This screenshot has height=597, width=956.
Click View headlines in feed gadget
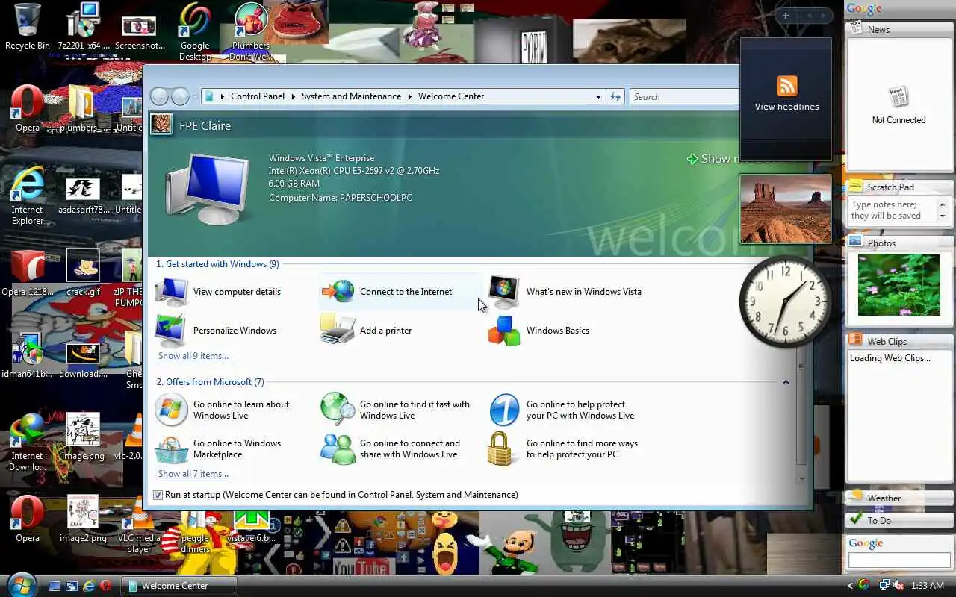point(786,107)
